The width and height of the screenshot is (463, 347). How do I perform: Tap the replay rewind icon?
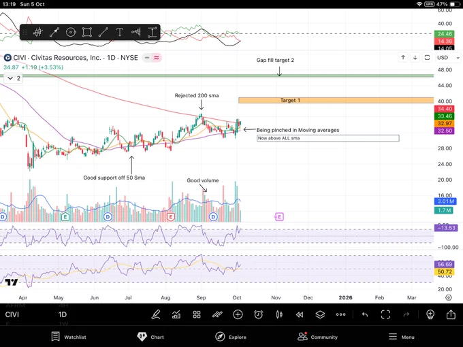[300, 314]
